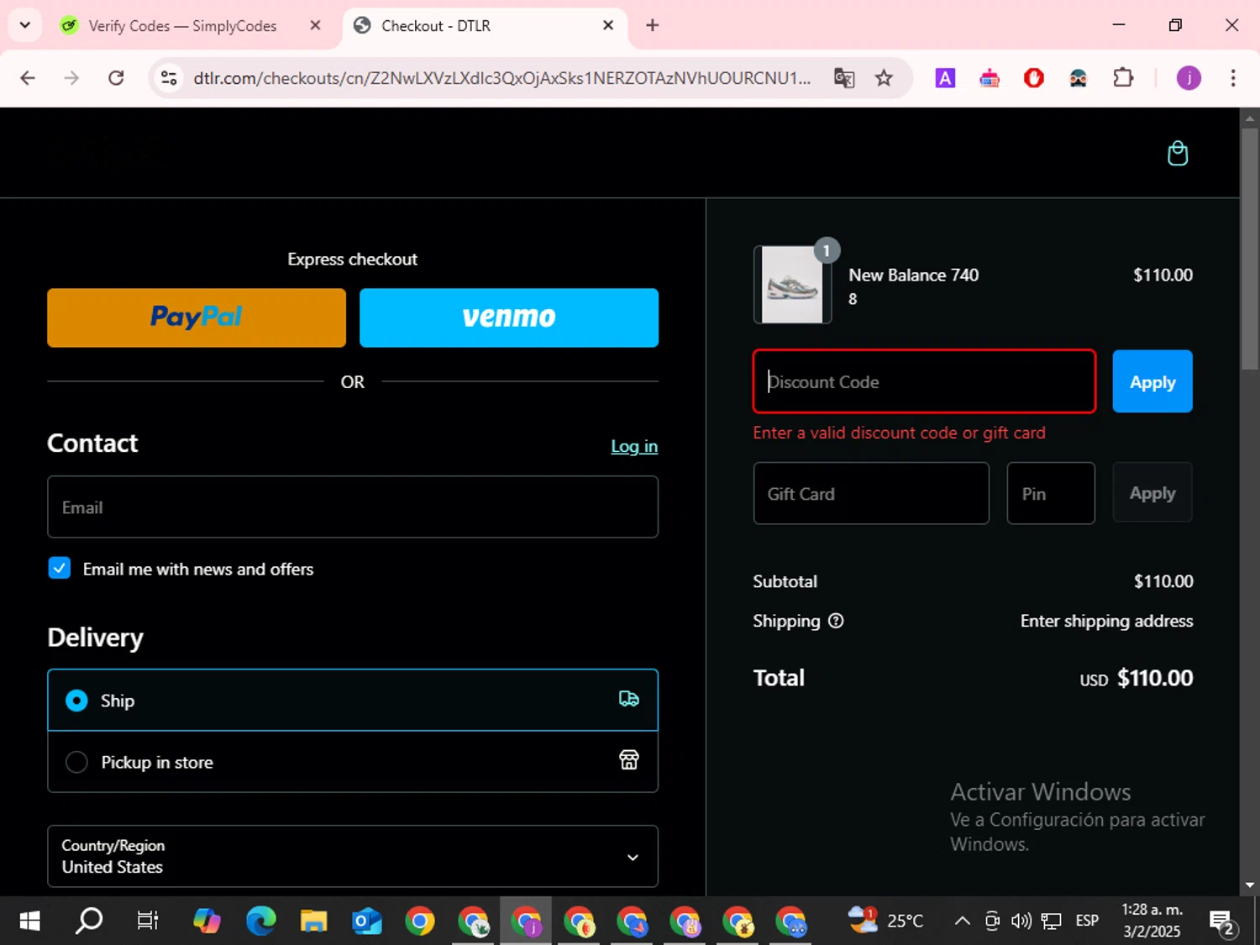Open the tab search dropdown arrow
Viewport: 1260px width, 945px height.
pyautogui.click(x=25, y=25)
